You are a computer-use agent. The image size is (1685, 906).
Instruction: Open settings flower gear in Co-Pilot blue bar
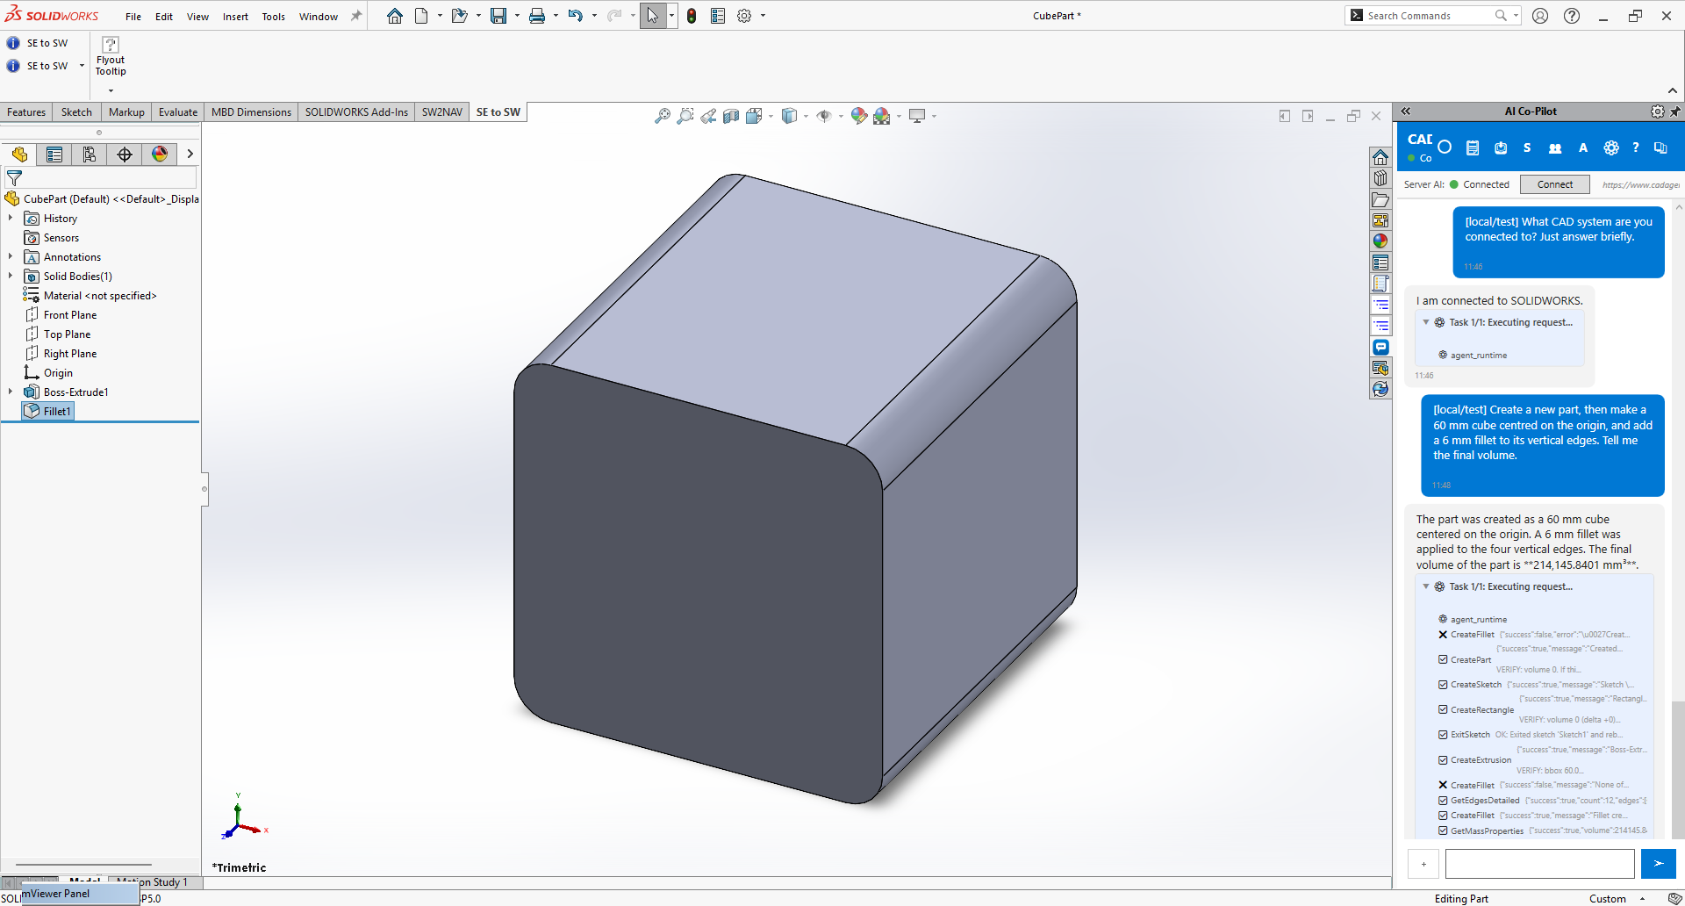(1611, 148)
